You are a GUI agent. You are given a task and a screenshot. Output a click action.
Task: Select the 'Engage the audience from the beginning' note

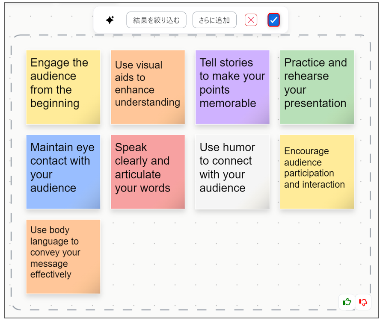63,87
